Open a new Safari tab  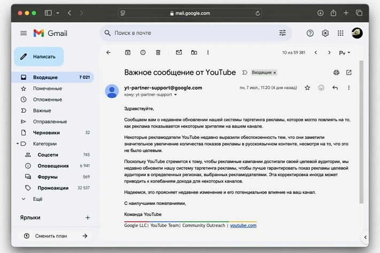tap(346, 13)
